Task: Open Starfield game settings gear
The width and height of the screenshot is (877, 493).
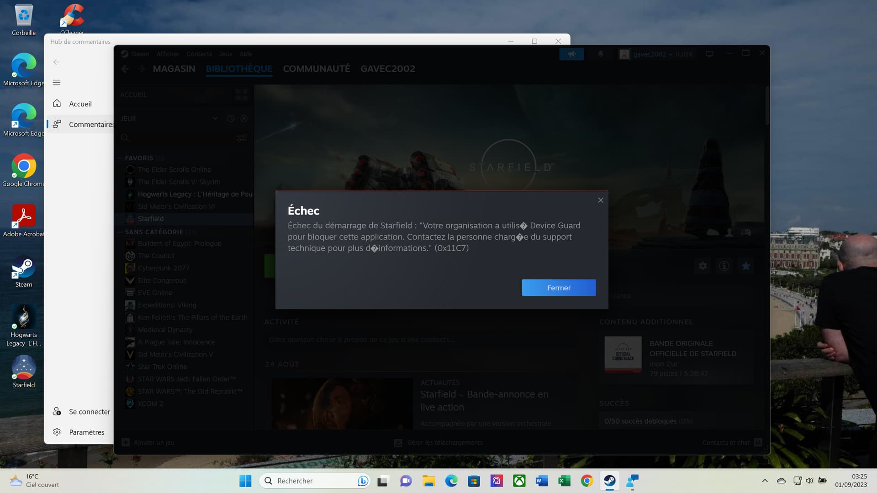Action: (703, 266)
